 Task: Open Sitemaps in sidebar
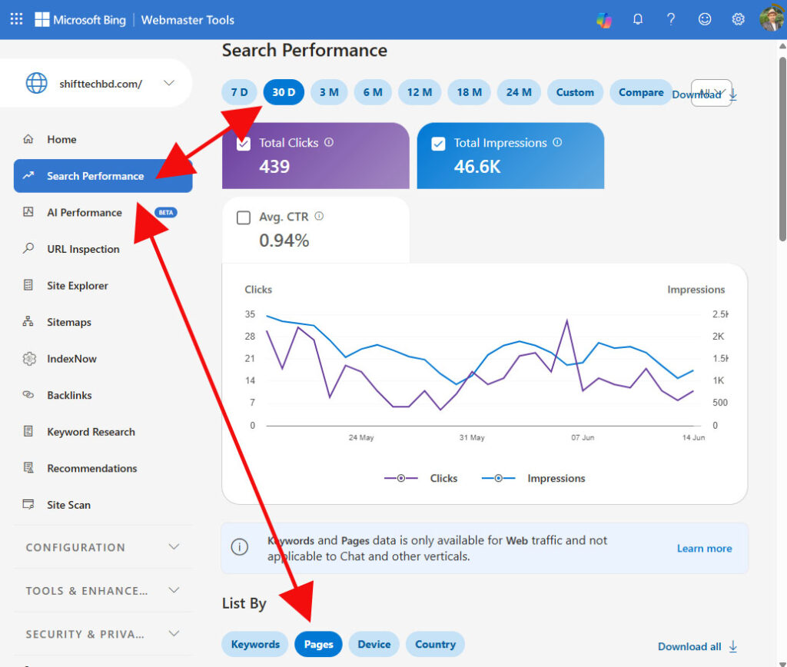click(x=103, y=322)
